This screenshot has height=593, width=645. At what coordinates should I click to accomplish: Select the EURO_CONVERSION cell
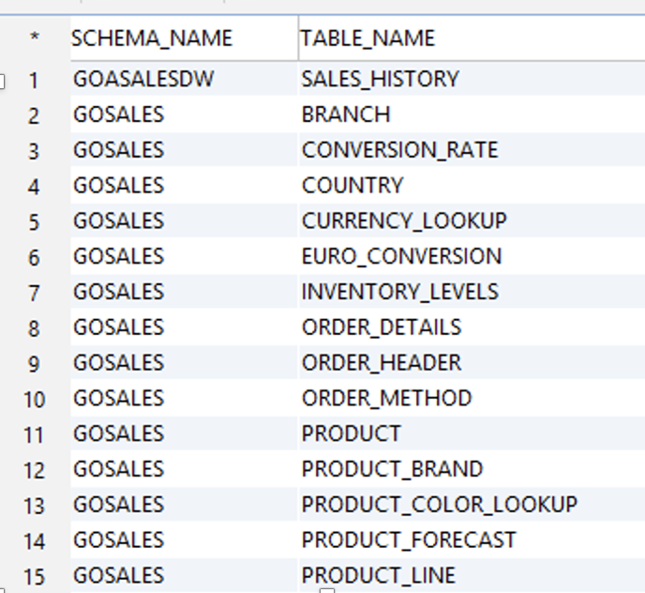(x=472, y=256)
